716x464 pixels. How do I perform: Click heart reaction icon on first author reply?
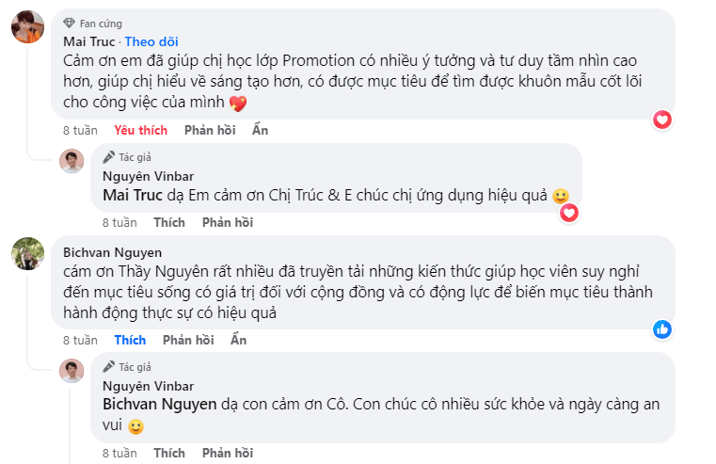[568, 213]
